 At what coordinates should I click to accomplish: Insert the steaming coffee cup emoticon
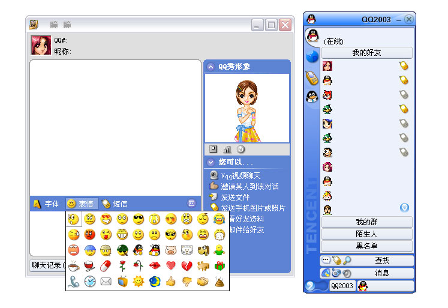pyautogui.click(x=74, y=266)
